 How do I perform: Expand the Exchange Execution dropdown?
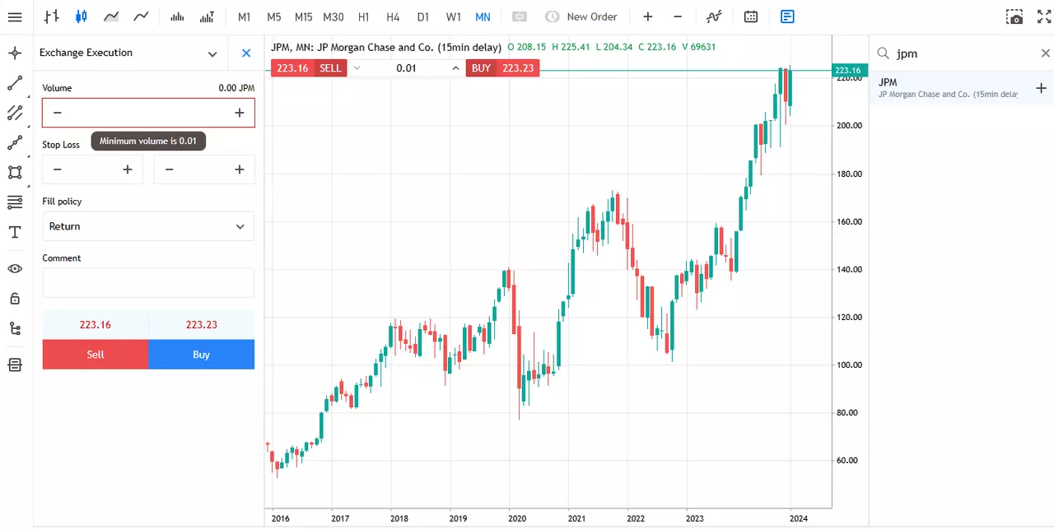pos(212,53)
